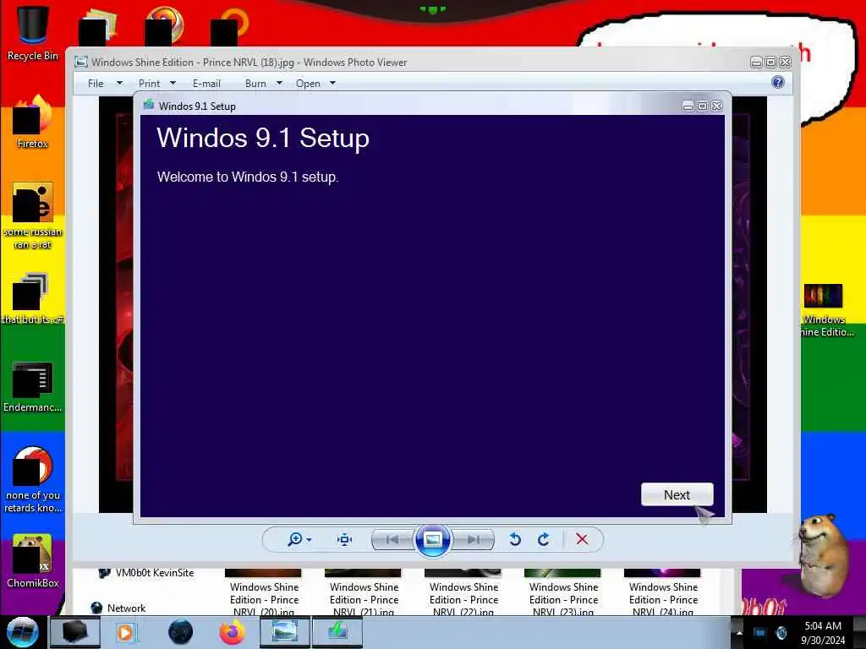Open the Print menu
The height and width of the screenshot is (649, 866).
coord(149,84)
